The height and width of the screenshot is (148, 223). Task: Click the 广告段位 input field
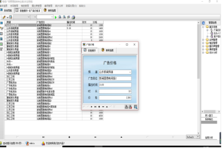click(x=115, y=78)
